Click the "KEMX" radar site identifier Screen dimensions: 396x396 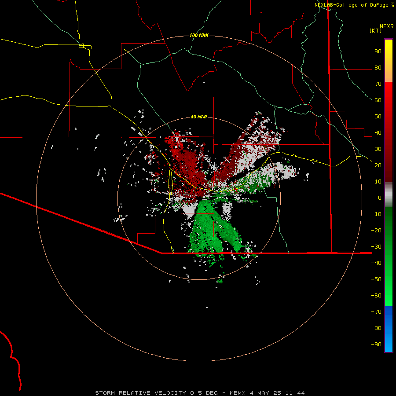pos(238,393)
